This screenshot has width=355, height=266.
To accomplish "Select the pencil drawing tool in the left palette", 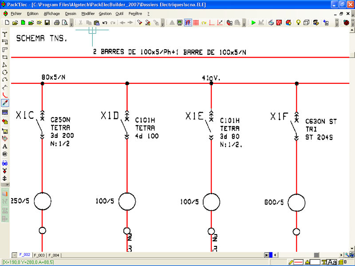I will (x=5, y=102).
